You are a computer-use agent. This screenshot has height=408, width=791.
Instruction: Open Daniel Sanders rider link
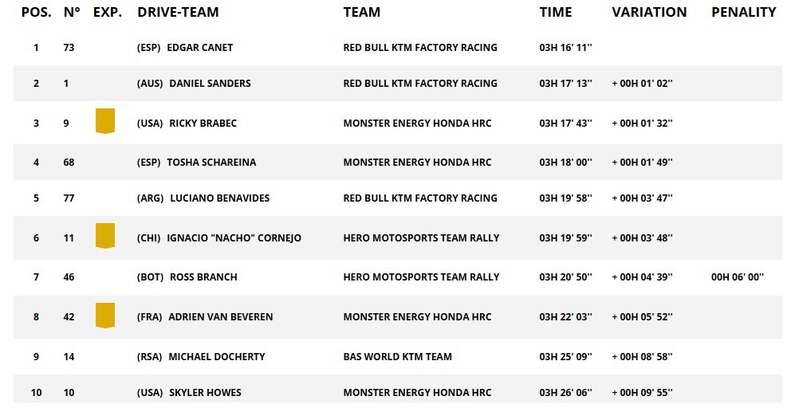click(x=210, y=84)
